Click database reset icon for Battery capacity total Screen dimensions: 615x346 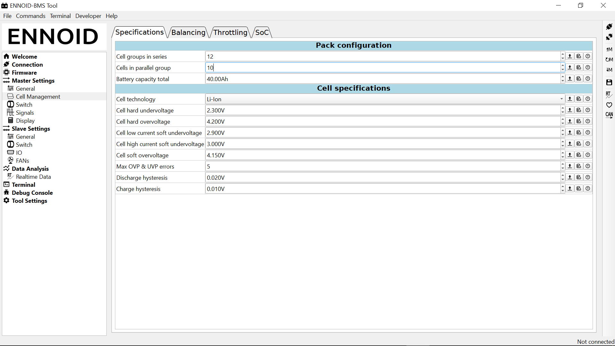click(579, 79)
